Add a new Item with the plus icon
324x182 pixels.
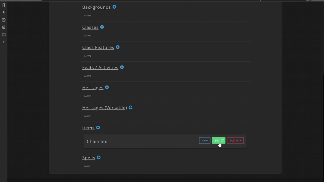[98, 128]
